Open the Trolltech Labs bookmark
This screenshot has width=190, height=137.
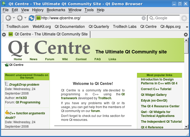(x=124, y=27)
